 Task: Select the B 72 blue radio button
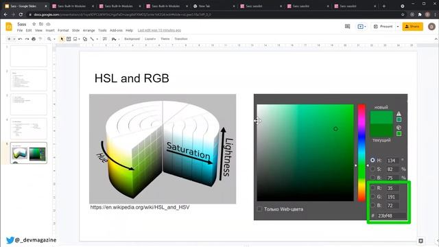[372, 205]
